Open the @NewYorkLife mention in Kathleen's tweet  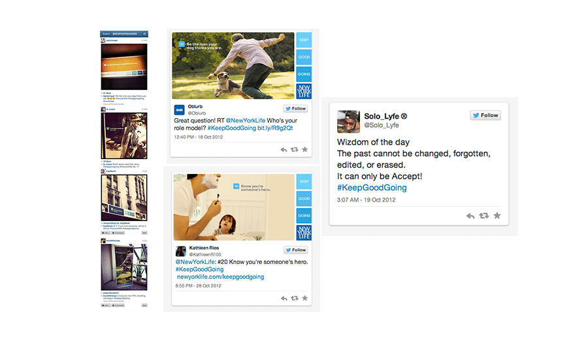pyautogui.click(x=195, y=262)
